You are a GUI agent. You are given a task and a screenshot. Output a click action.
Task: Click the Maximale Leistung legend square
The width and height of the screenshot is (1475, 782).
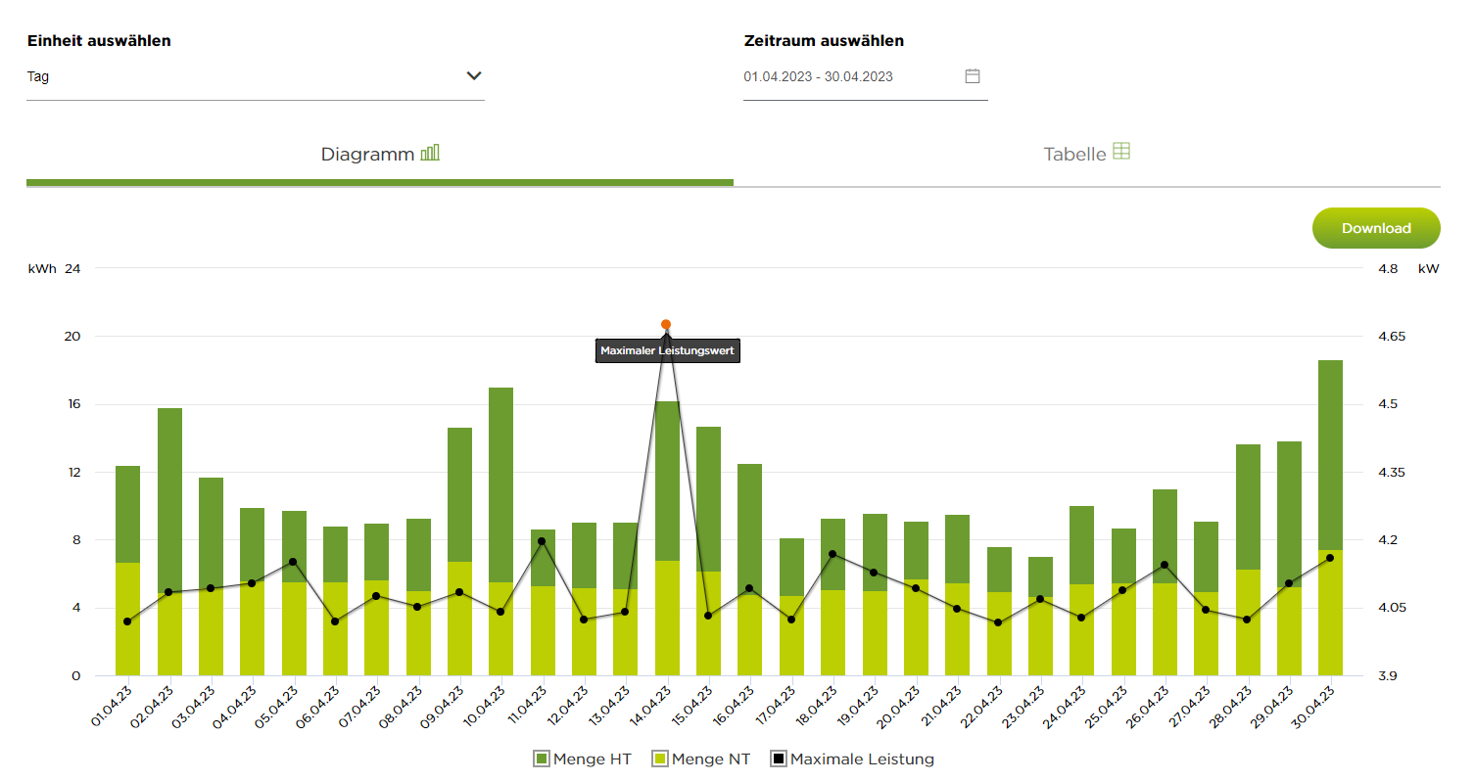(779, 759)
